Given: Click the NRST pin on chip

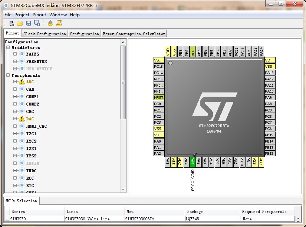Looking at the screenshot, I should [x=159, y=97].
